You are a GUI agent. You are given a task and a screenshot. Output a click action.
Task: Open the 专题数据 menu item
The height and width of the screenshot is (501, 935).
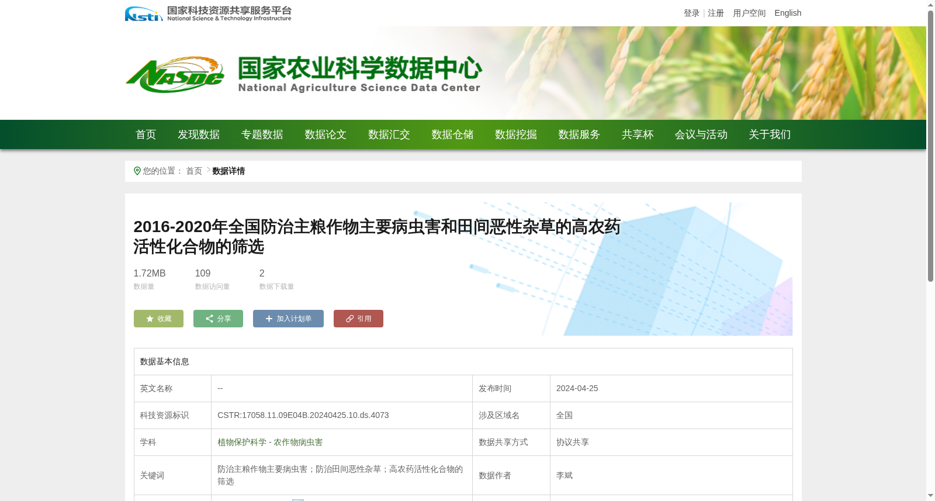pos(262,134)
